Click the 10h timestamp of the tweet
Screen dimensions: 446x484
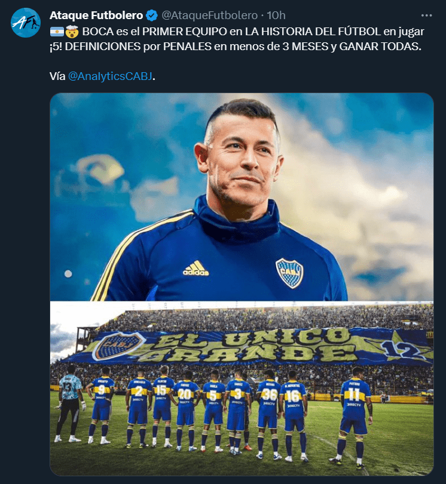pyautogui.click(x=276, y=16)
